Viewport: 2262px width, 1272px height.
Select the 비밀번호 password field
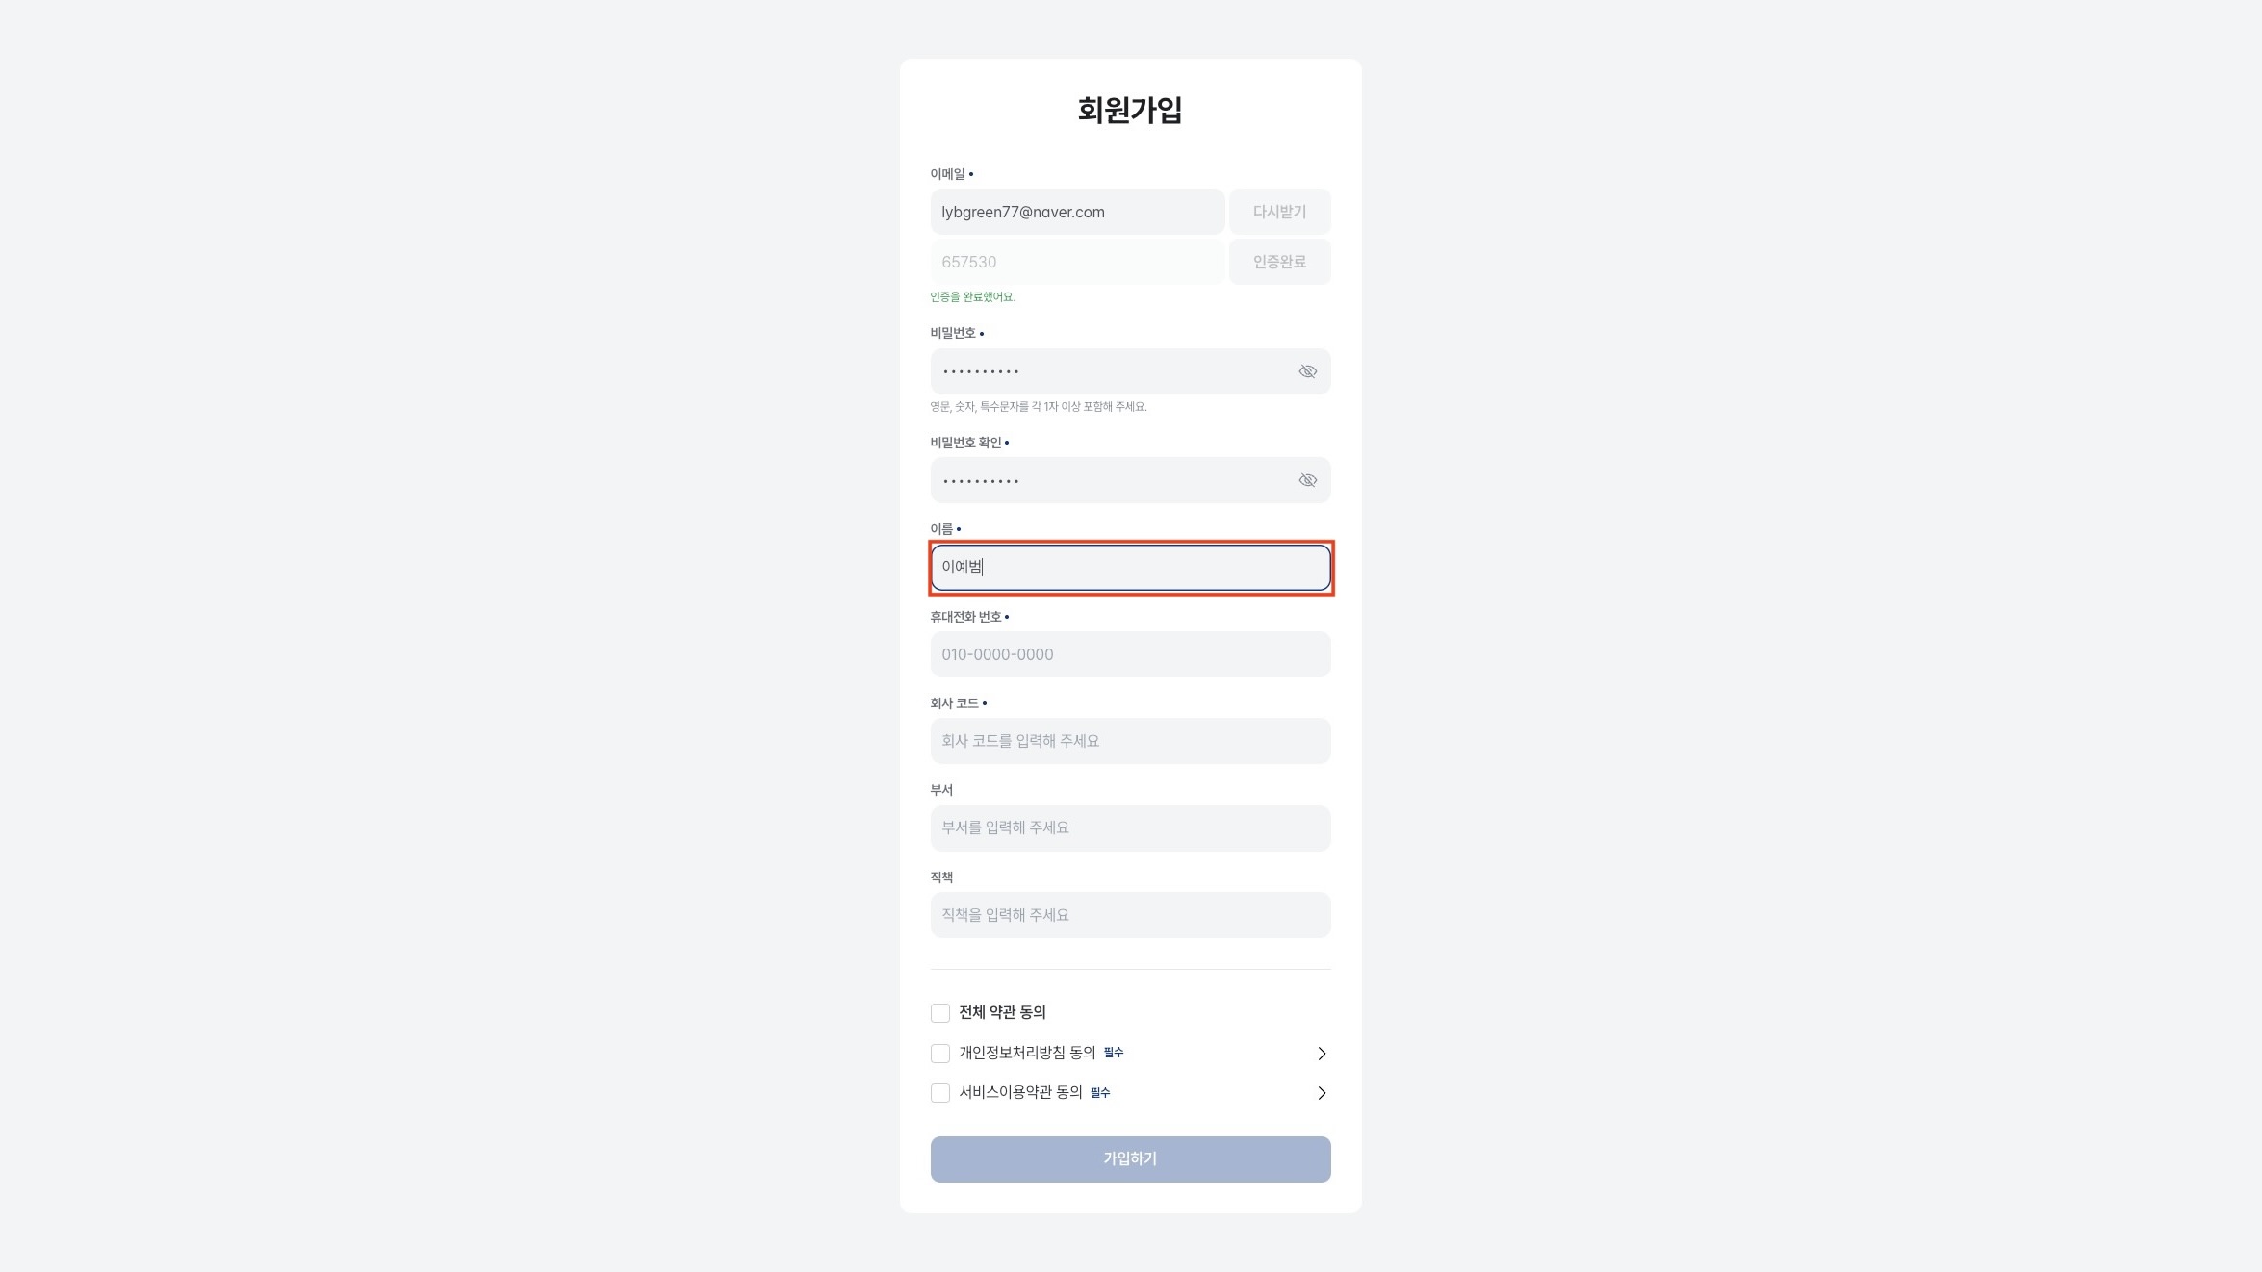click(1107, 371)
